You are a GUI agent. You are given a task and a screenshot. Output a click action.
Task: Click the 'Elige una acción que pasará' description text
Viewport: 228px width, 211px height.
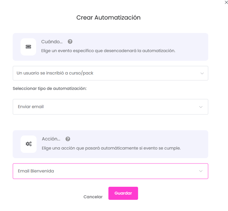(x=111, y=148)
